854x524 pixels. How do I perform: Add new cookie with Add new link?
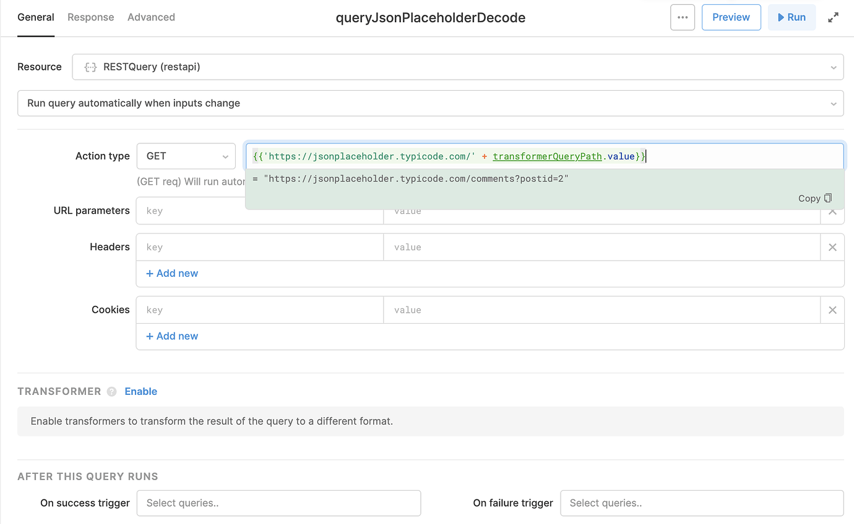(x=172, y=336)
